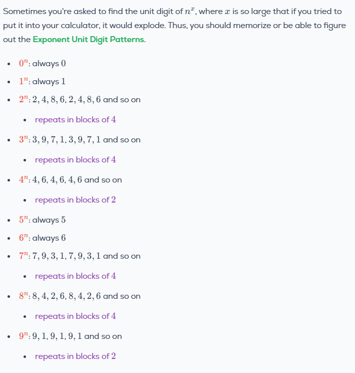The height and width of the screenshot is (373, 355).
Task: Click 'repeats in blocks of 2' under 4ⁿ
Action: tap(75, 200)
